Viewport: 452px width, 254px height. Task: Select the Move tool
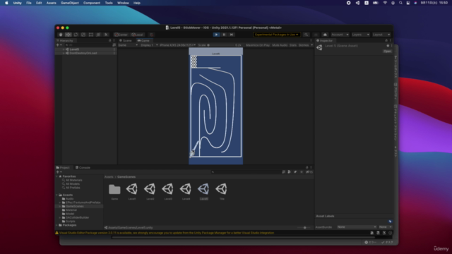(x=68, y=35)
